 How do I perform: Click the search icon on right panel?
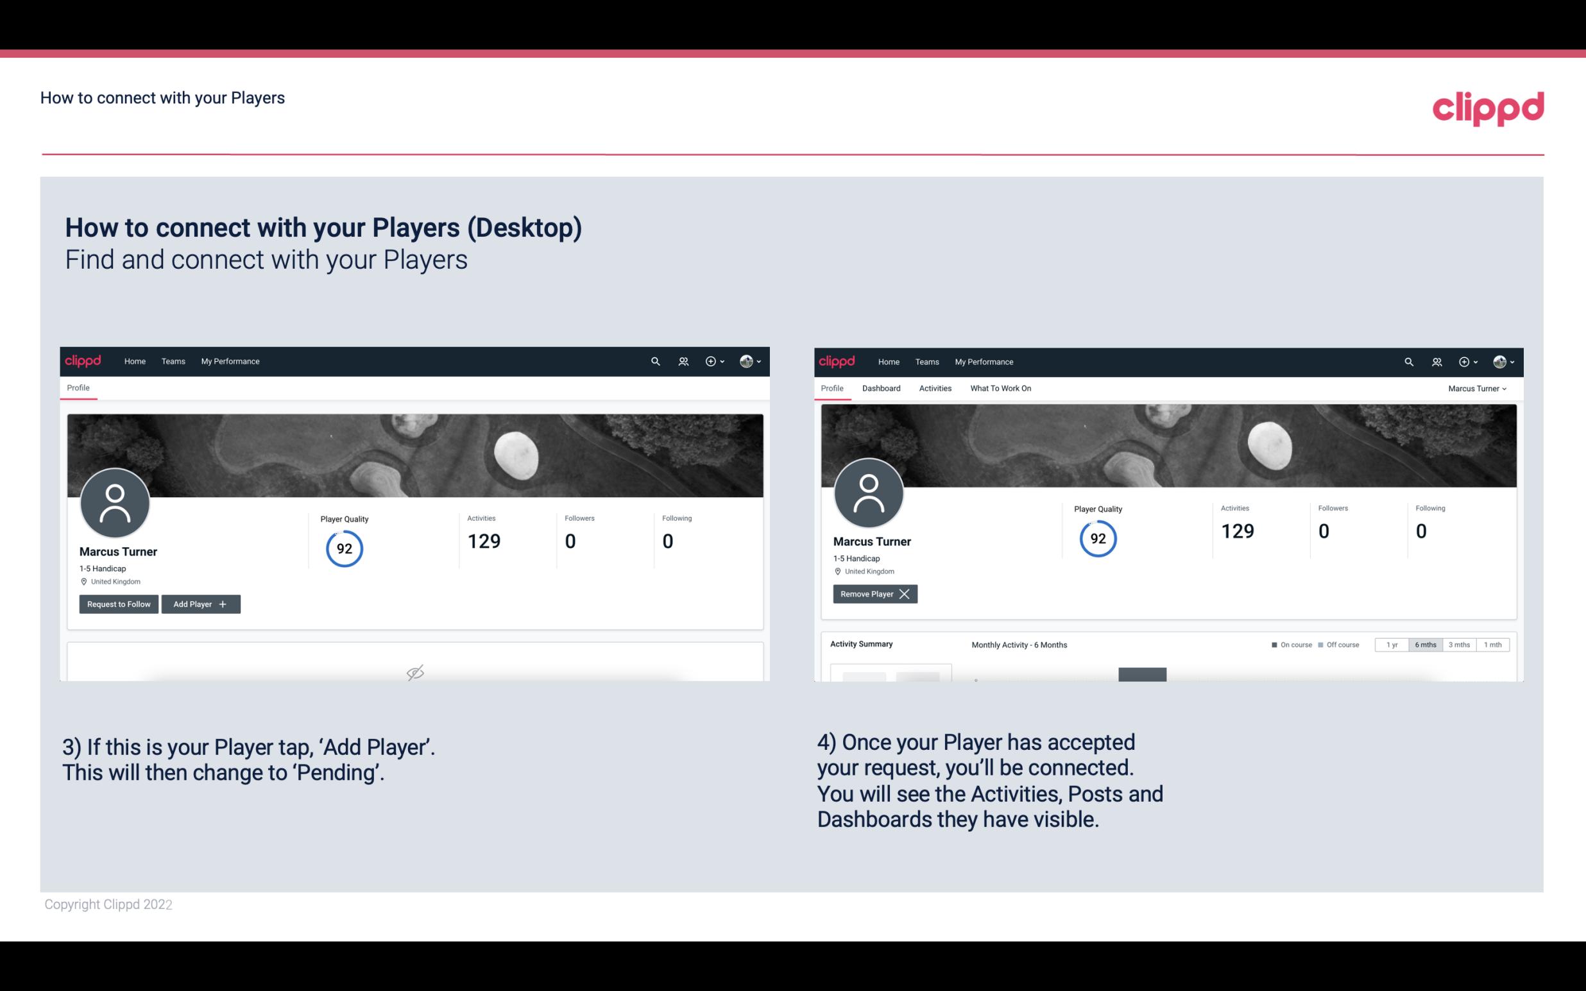click(1409, 360)
